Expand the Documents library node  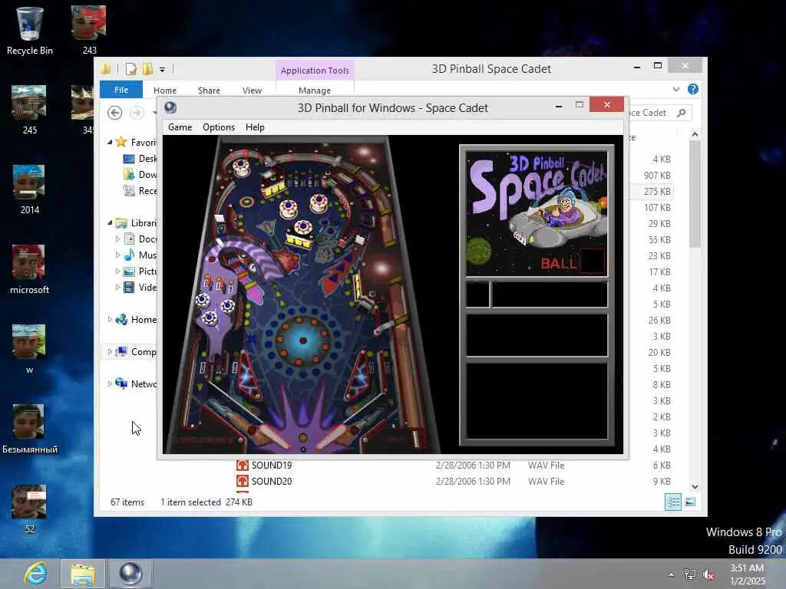coord(117,239)
